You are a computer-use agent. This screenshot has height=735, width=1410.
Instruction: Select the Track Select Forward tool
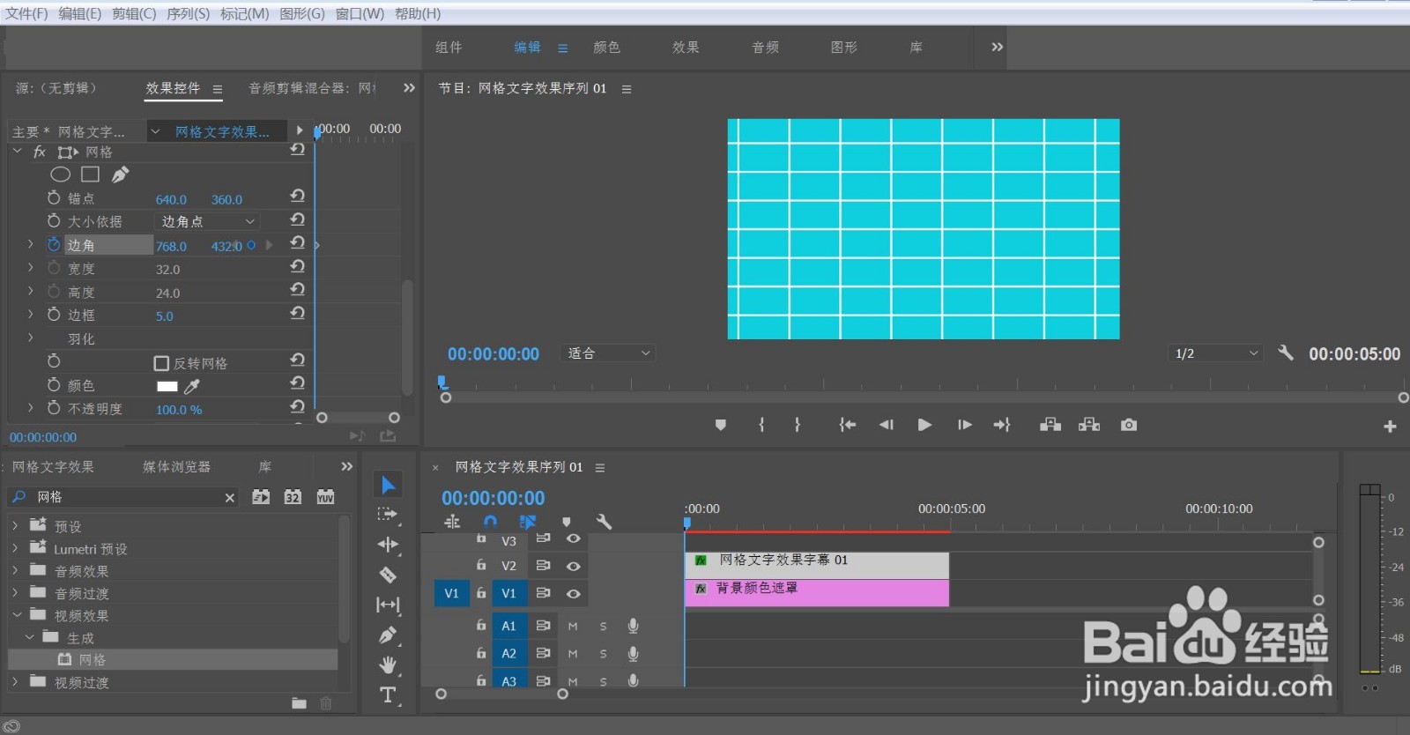[388, 515]
